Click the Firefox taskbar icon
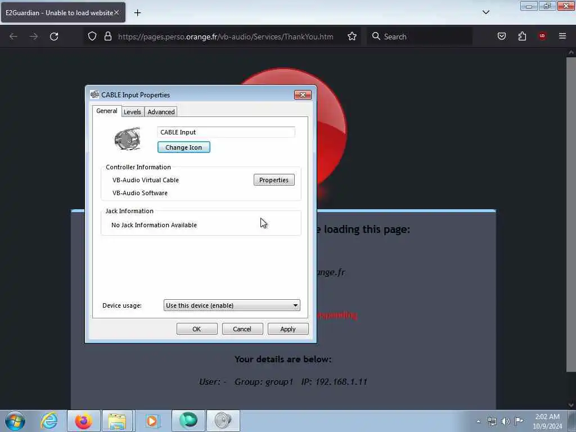This screenshot has height=432, width=576. 84,421
